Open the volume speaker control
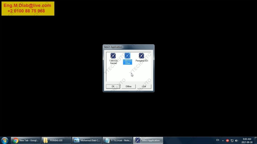 pyautogui.click(x=237, y=140)
